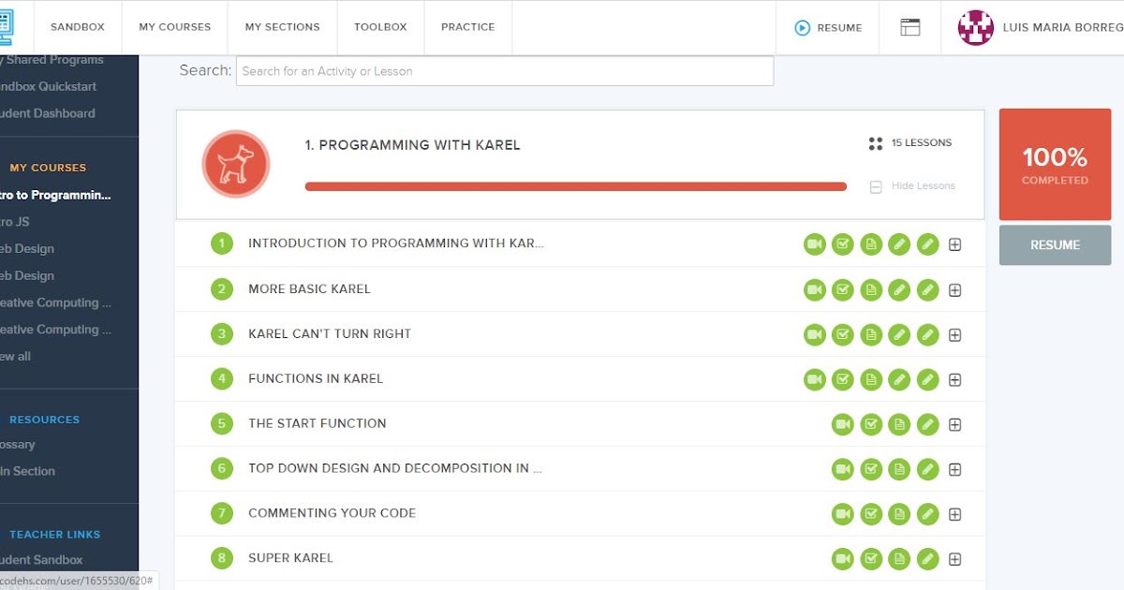
Task: Click the Hide Lessons toggle
Action: [913, 186]
